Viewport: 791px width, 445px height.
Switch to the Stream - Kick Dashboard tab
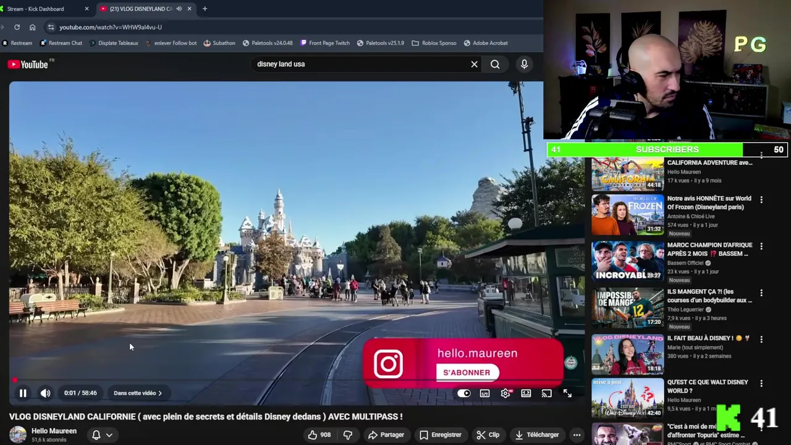coord(41,9)
